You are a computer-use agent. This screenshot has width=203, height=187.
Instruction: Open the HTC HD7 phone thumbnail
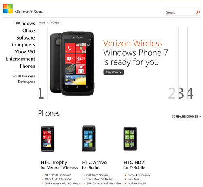click(130, 139)
